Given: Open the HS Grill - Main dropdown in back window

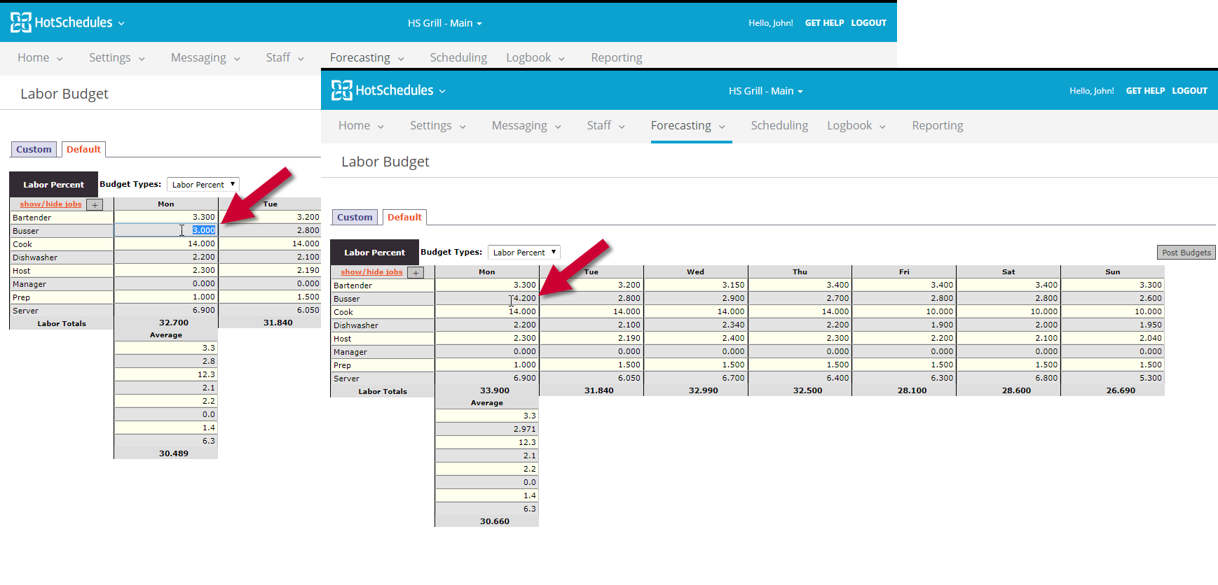Looking at the screenshot, I should tap(445, 23).
